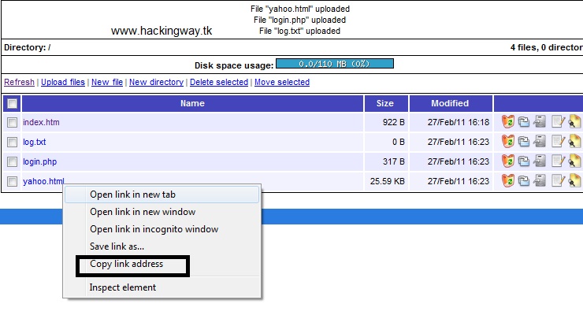Image resolution: width=583 pixels, height=315 pixels.
Task: Open the New directory link
Action: (156, 82)
